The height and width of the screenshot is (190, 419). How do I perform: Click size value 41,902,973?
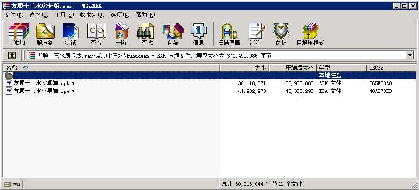click(x=252, y=91)
